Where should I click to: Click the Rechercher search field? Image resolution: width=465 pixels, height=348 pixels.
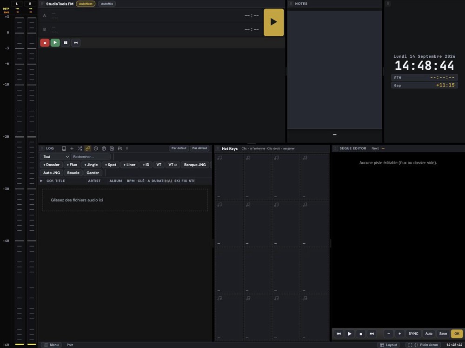91,157
